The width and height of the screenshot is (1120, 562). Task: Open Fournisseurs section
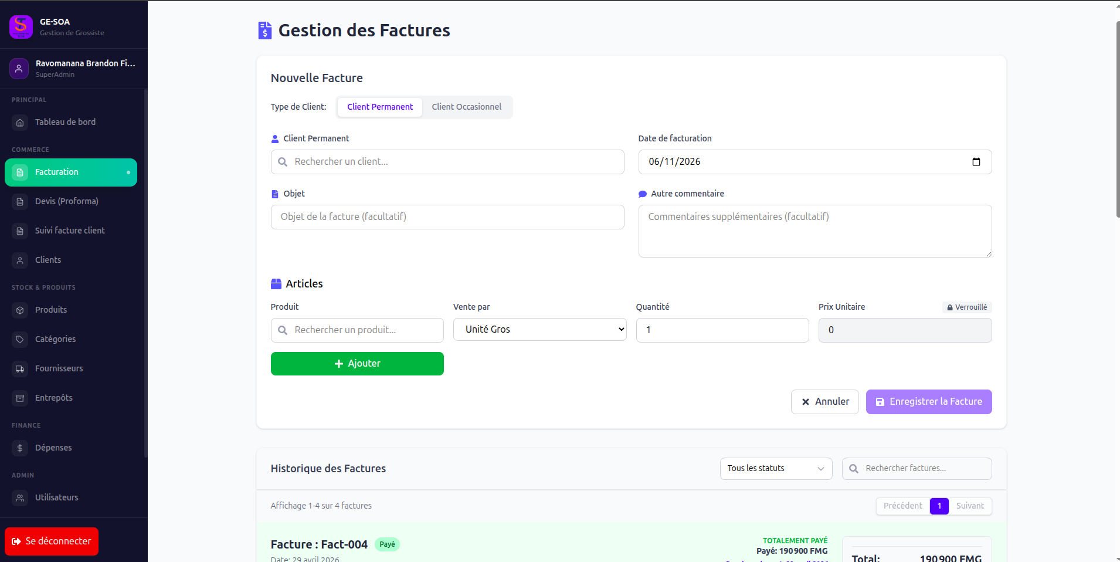71,369
